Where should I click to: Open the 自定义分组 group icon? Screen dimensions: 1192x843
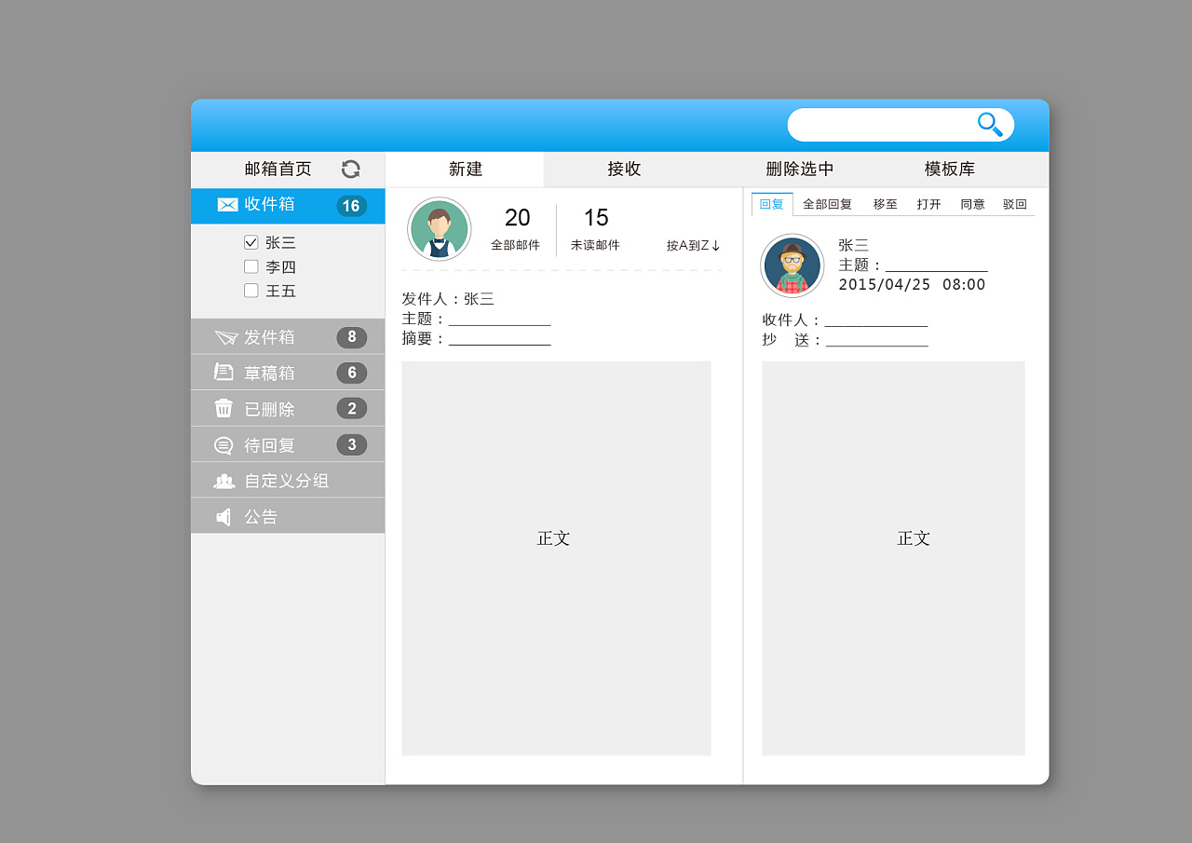(223, 480)
